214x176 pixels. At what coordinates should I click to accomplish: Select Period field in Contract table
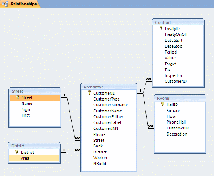[x=171, y=52]
